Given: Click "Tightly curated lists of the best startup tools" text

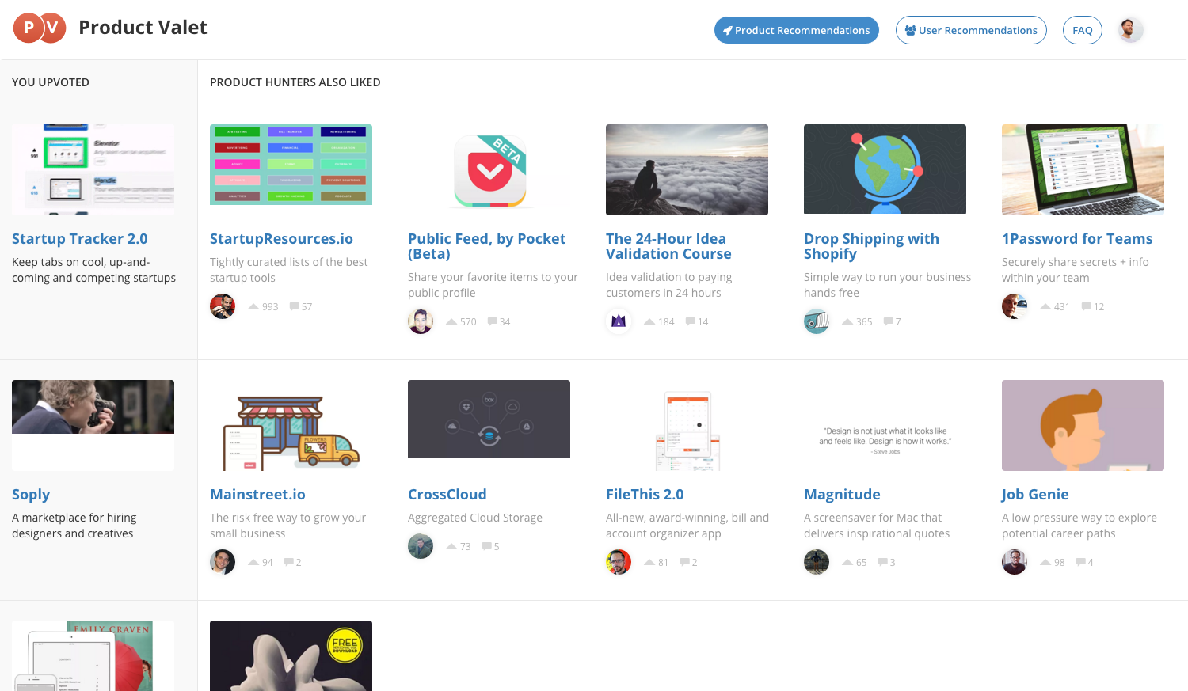Looking at the screenshot, I should pyautogui.click(x=288, y=270).
